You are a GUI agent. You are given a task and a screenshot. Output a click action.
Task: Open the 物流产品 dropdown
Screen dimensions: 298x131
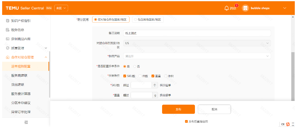197,56
